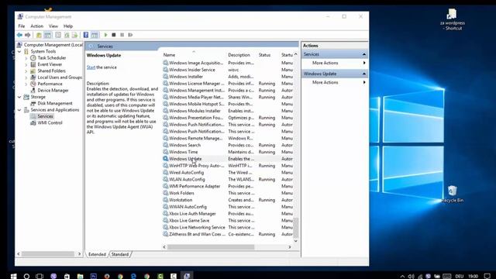Viewport: 496px width, 279px height.
Task: Select WMI Control in the tree
Action: pyautogui.click(x=50, y=122)
